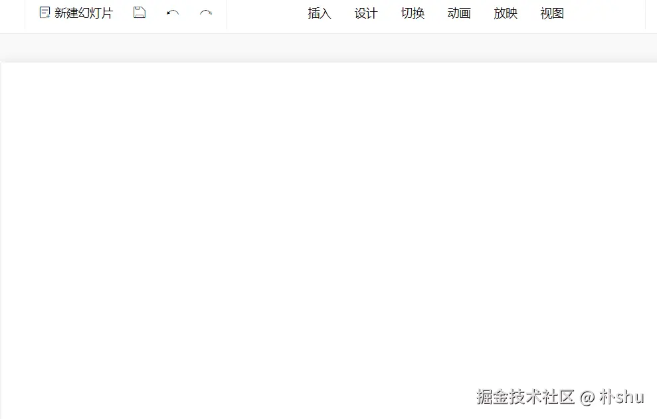The image size is (657, 419).
Task: Redo using the redo arrow icon
Action: point(206,13)
